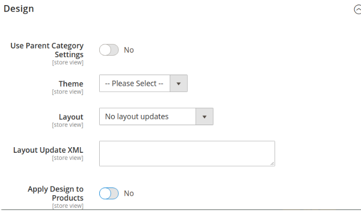
Task: Turn on Apply Design to Products switch
Action: tap(109, 193)
